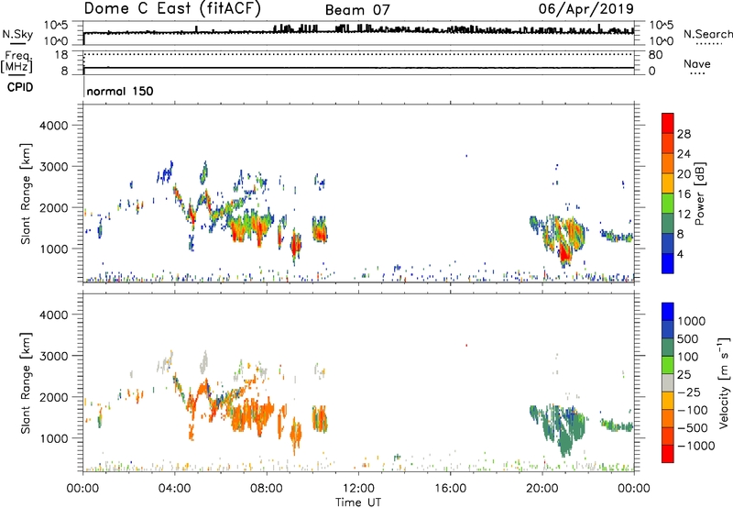Click the strong red echo near 21:00 in the power panel
This screenshot has width=733, height=508.
565,254
